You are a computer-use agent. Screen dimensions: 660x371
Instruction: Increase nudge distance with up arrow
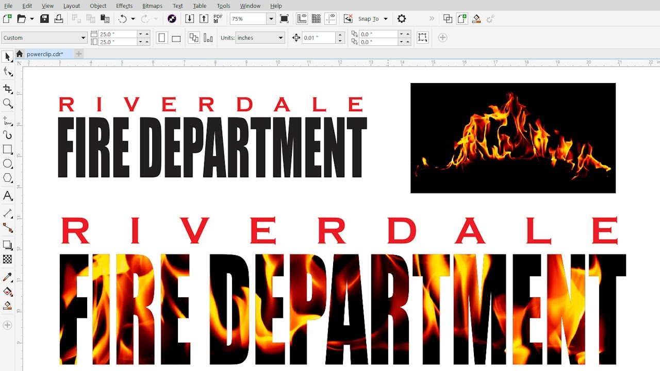coord(340,35)
